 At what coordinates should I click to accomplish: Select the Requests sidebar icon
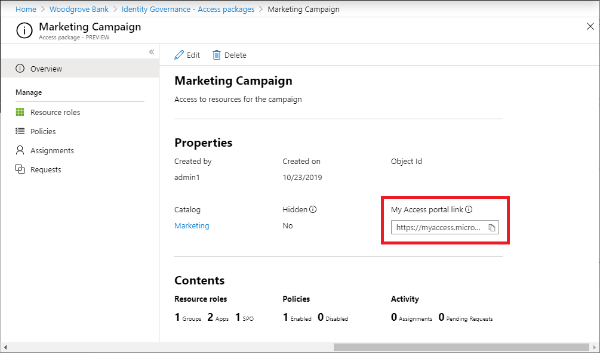(19, 169)
